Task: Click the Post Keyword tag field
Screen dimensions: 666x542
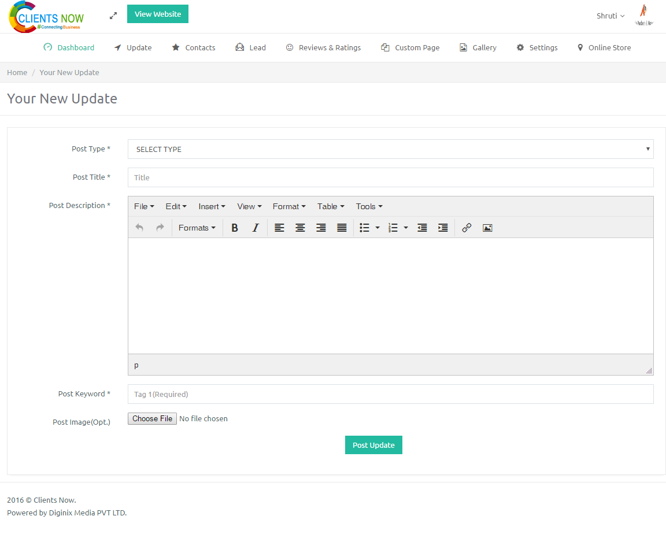Action: (x=390, y=394)
